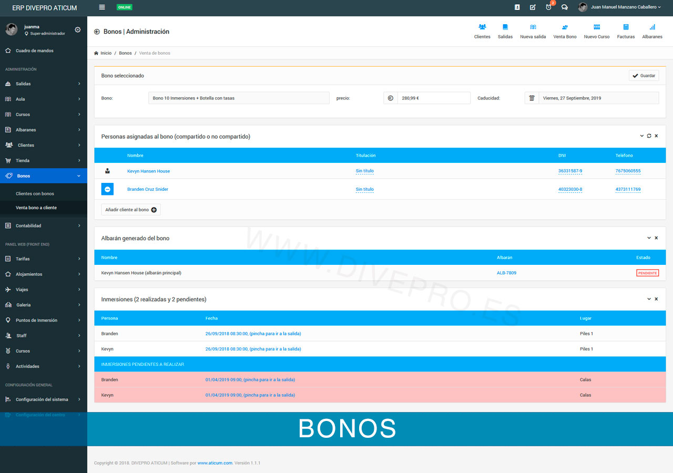Open Actividades in the sidebar

pyautogui.click(x=44, y=366)
